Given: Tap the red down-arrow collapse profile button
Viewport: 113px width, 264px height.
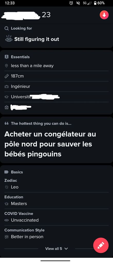Looking at the screenshot, I should pyautogui.click(x=104, y=15).
